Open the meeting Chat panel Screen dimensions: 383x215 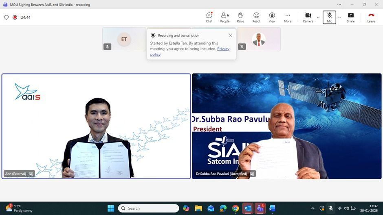click(209, 17)
